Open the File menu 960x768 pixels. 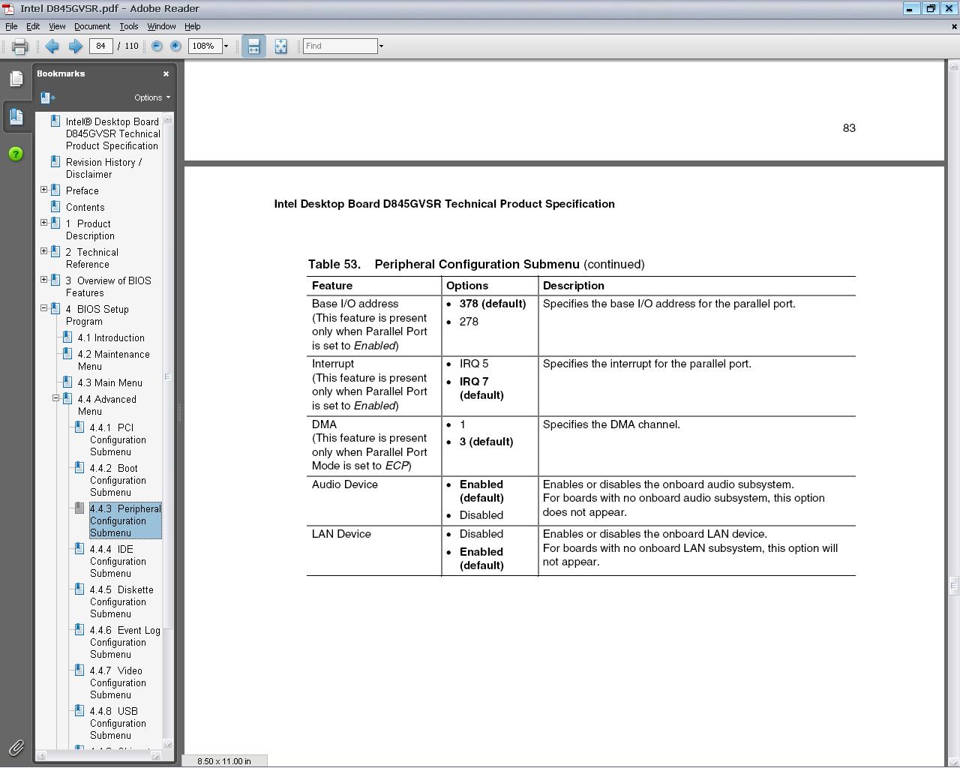click(11, 26)
